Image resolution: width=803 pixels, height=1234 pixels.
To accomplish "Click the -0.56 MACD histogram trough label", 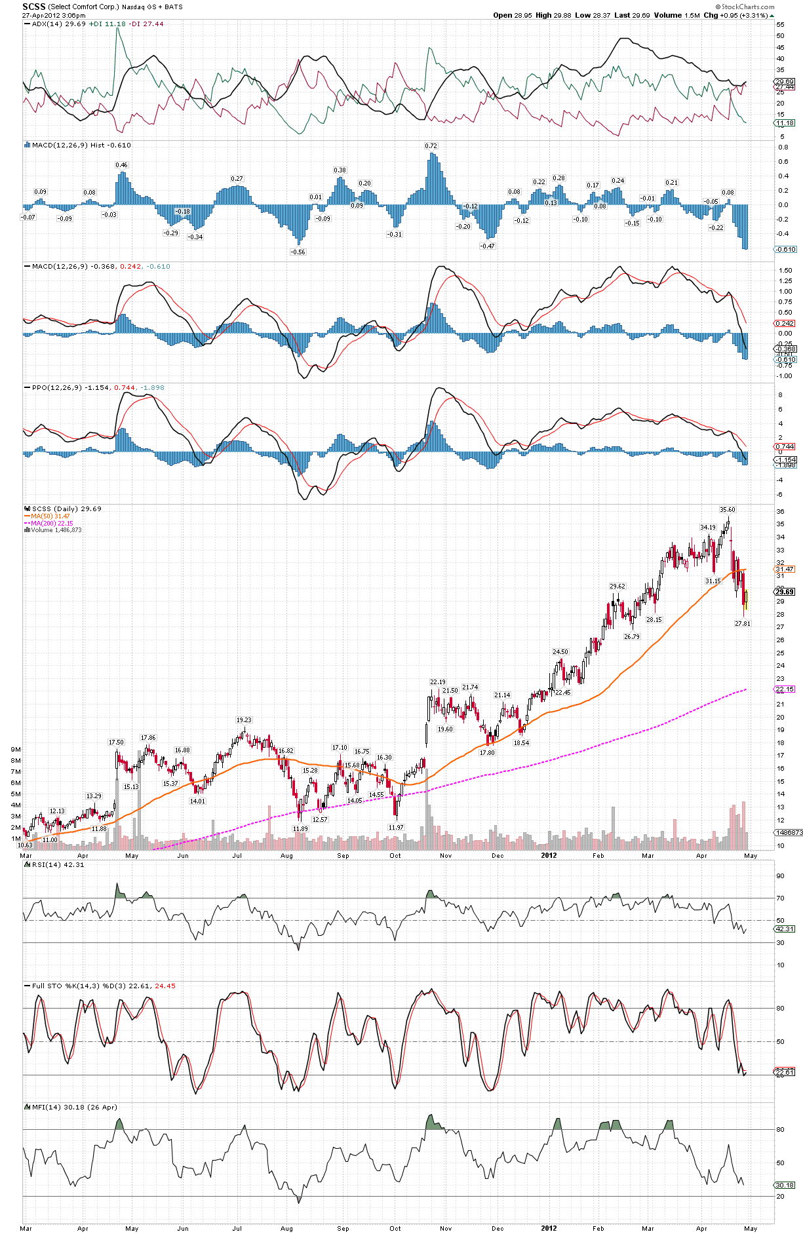I will pyautogui.click(x=298, y=252).
